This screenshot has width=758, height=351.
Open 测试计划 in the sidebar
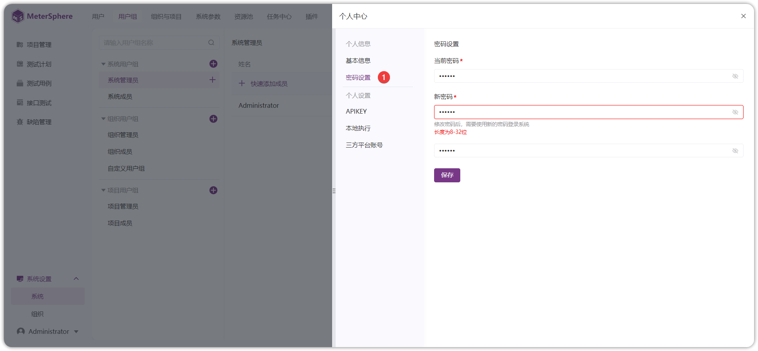click(x=34, y=64)
